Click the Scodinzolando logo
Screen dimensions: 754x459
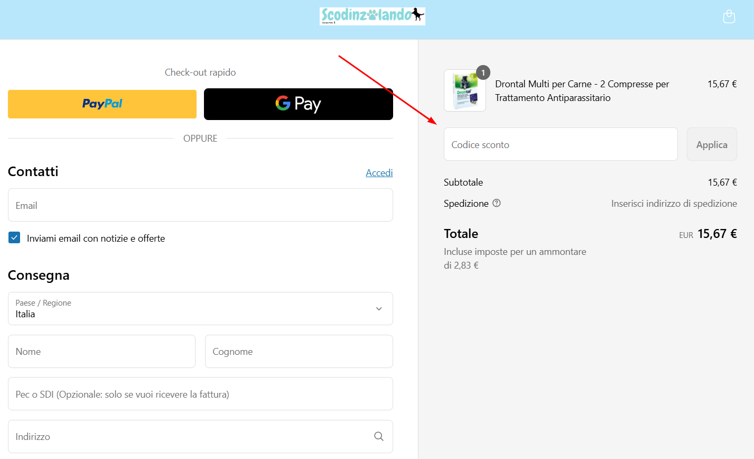372,16
